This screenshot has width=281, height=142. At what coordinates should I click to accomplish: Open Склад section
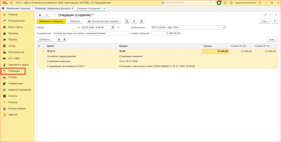pyautogui.click(x=12, y=46)
